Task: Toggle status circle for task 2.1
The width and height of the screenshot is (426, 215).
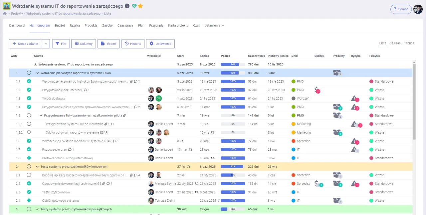Action: 29,175
